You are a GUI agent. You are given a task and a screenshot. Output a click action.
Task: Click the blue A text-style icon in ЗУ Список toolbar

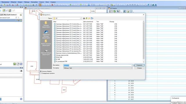point(124,11)
